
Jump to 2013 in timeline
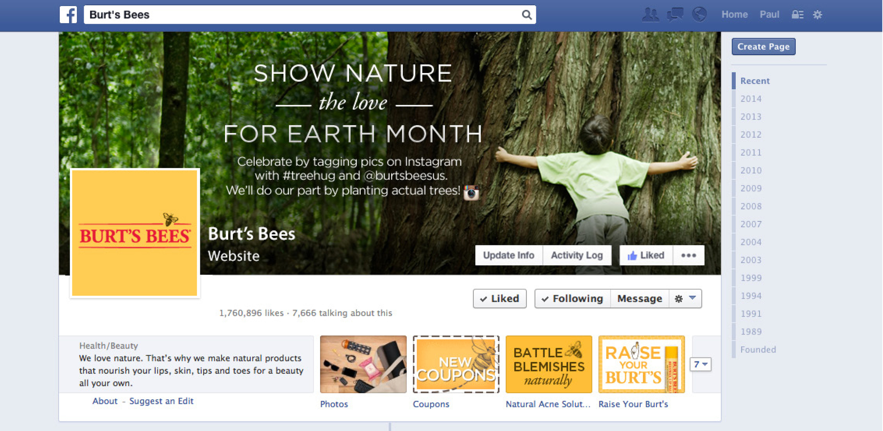tap(751, 117)
